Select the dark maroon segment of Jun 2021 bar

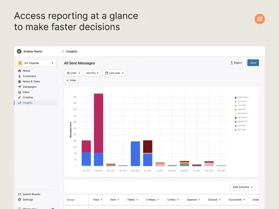pyautogui.click(x=148, y=146)
